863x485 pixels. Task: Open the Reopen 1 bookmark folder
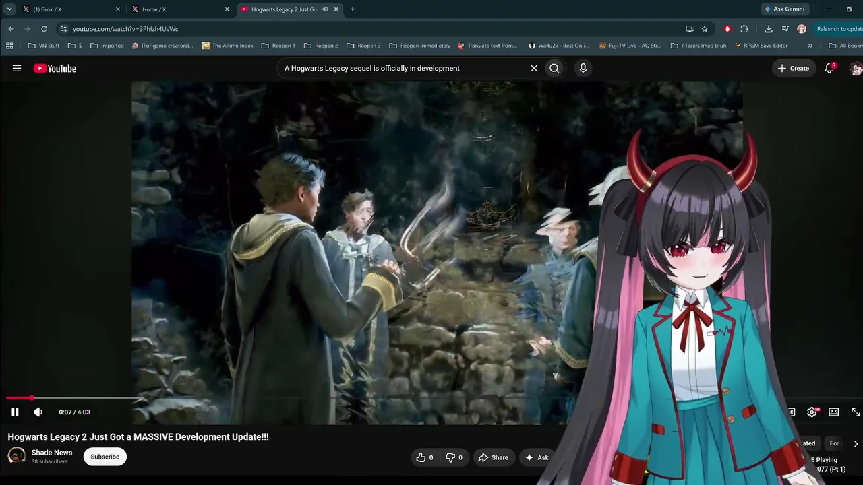pos(278,46)
